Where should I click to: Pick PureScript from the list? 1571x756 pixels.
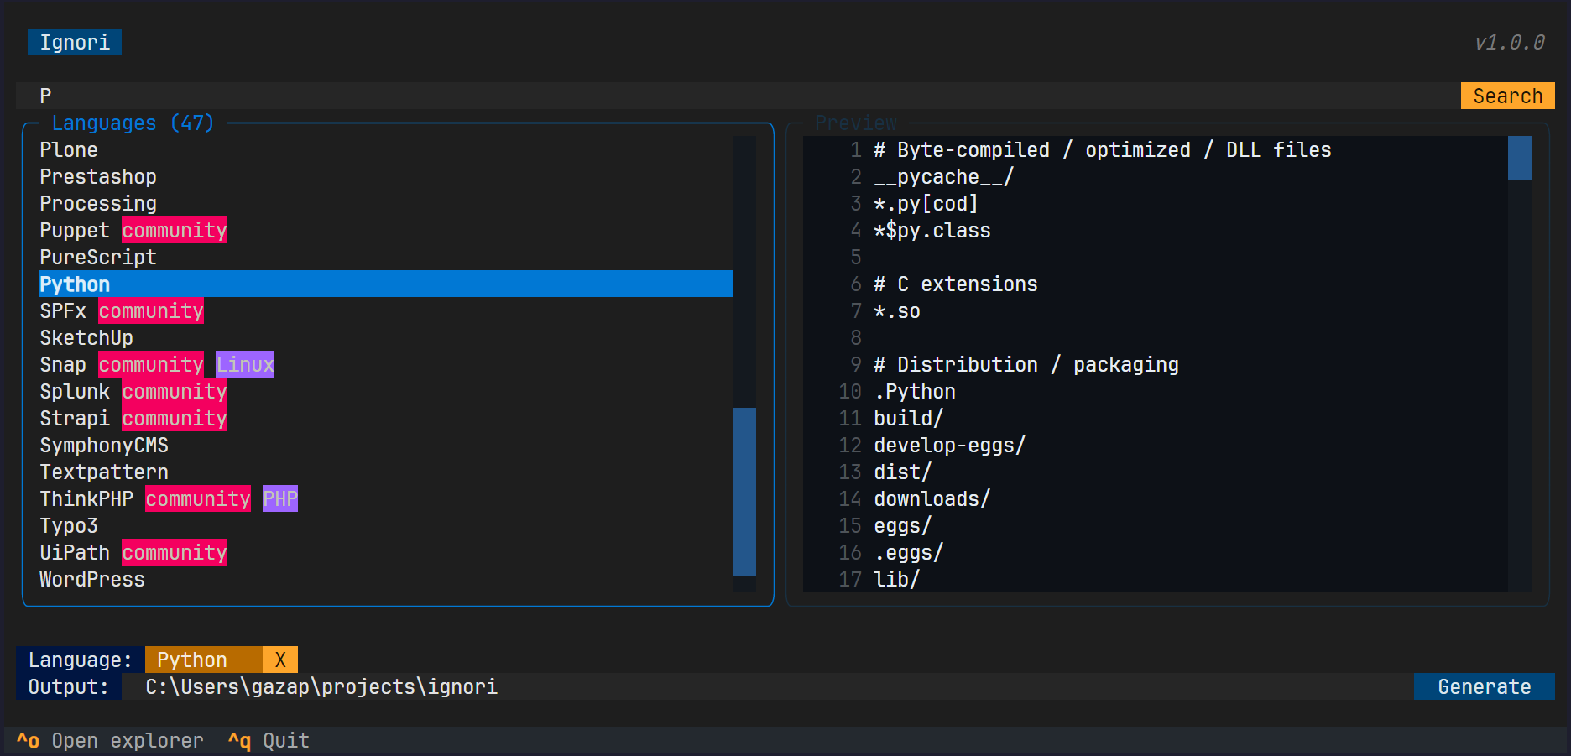(x=386, y=257)
